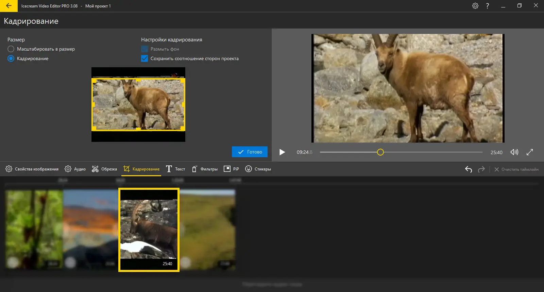Click the Готово button
The image size is (544, 292).
pos(250,152)
